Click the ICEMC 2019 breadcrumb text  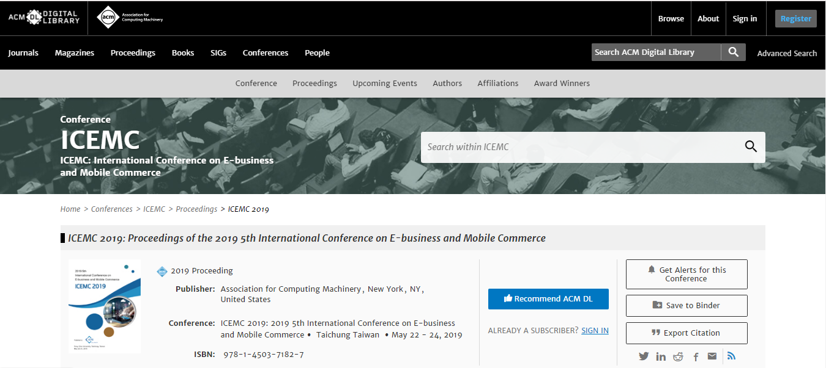(x=248, y=209)
